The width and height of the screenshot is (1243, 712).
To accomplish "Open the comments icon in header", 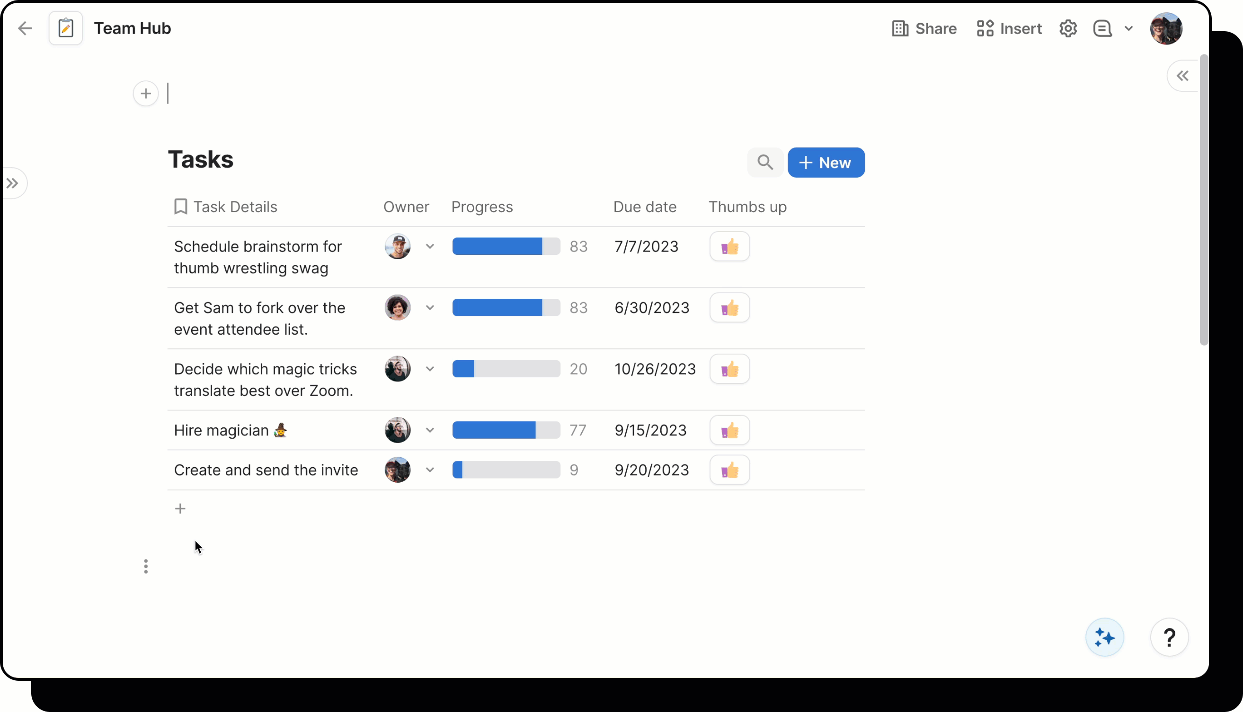I will 1102,28.
